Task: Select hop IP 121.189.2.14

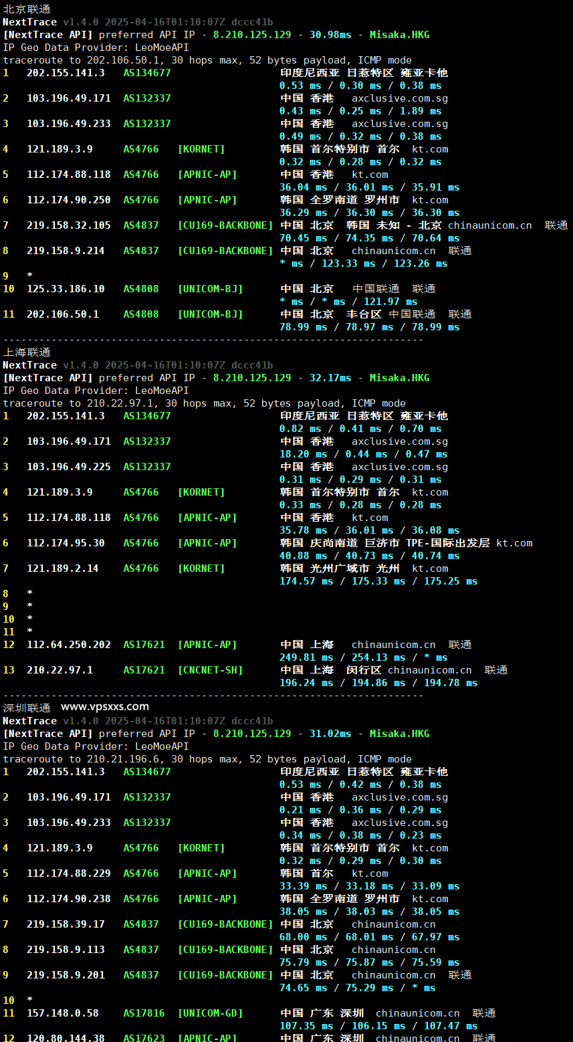Action: click(x=63, y=568)
